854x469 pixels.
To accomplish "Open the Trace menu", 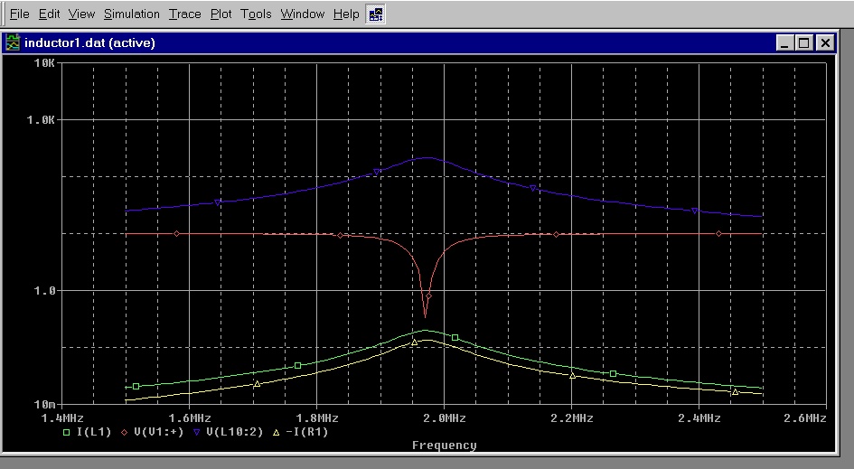I will point(185,14).
